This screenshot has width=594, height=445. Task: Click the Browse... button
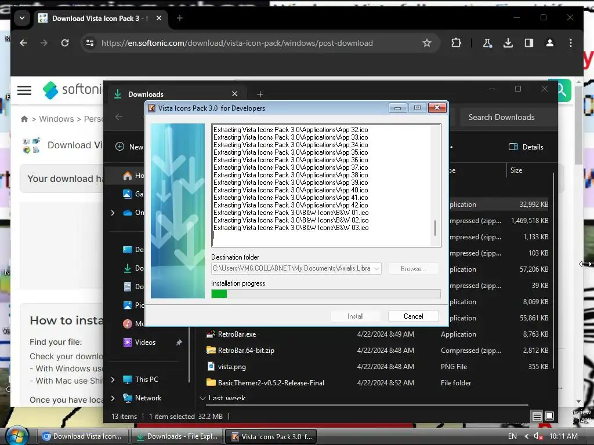[x=413, y=269]
